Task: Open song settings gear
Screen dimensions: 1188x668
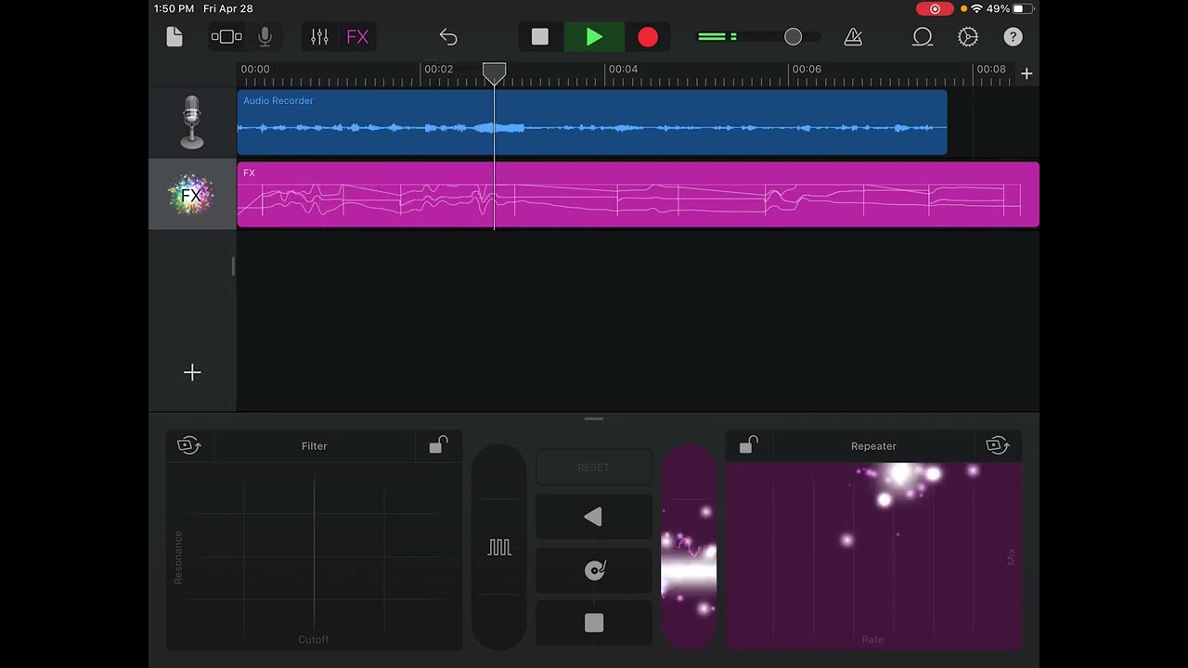Action: [968, 37]
